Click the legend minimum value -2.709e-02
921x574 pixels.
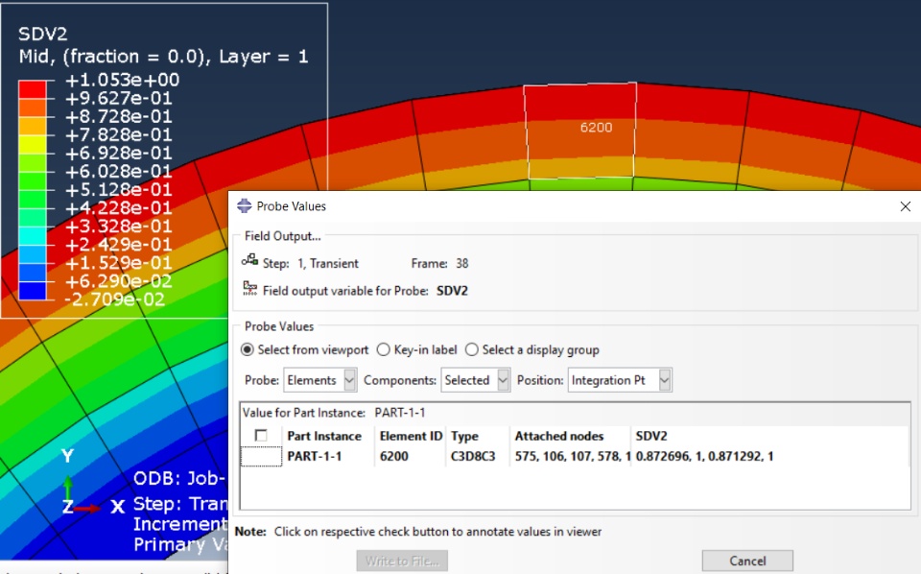[x=114, y=299]
